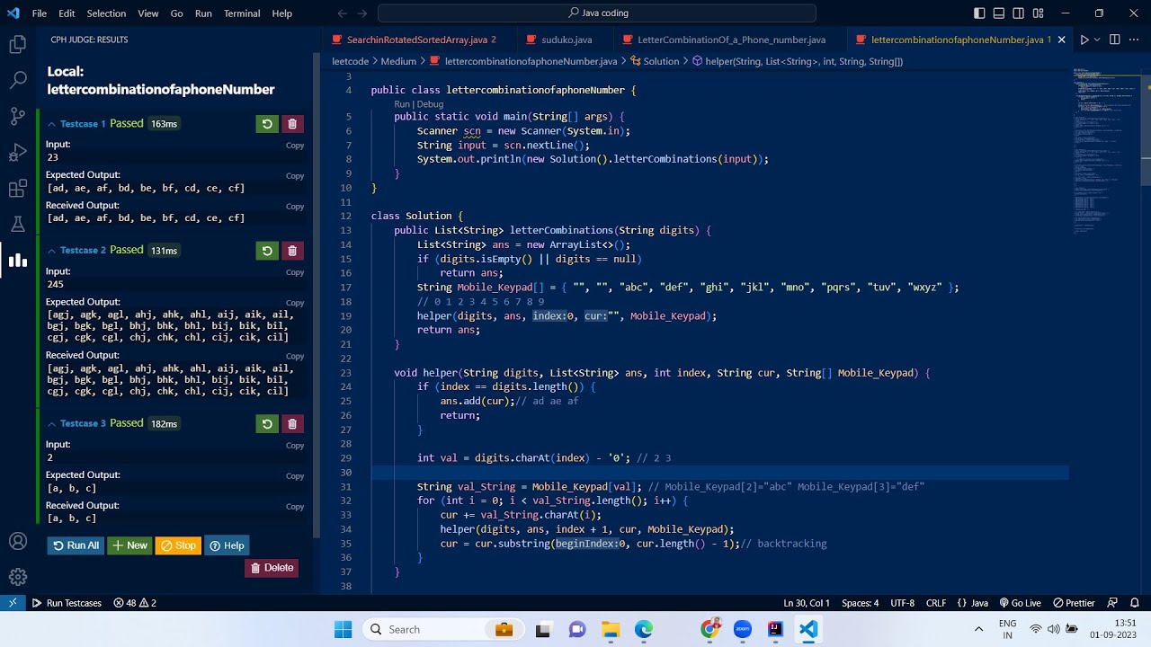Collapse Testcase 3 section

[x=52, y=423]
